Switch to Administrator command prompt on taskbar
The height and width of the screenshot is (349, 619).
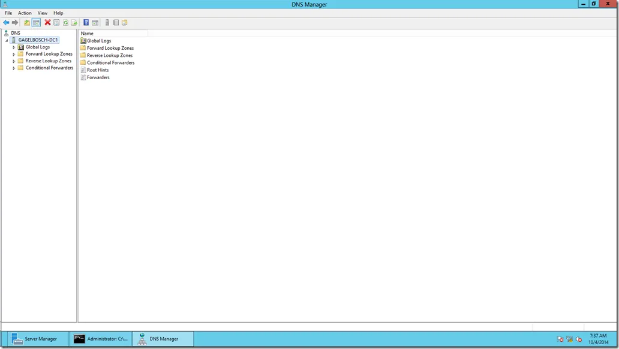101,339
